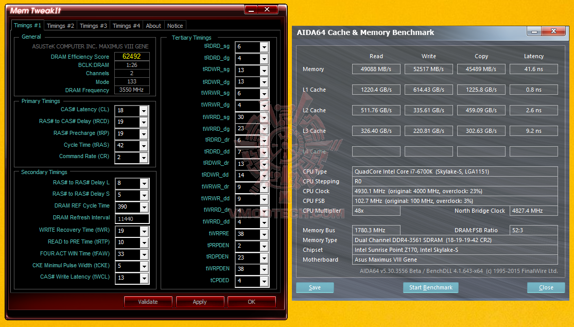Click the Start Benchmark button
Screen dimensions: 574x327
pos(431,287)
